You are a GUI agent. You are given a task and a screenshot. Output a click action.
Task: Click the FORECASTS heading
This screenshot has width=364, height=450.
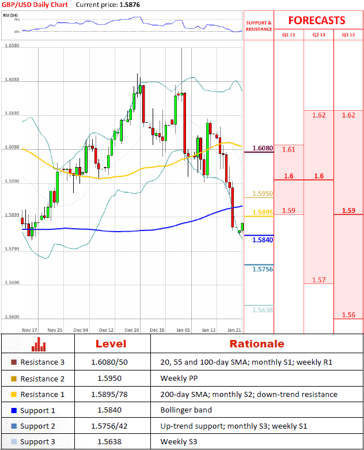[317, 20]
